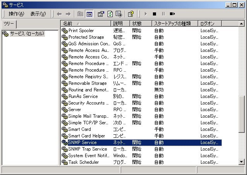Open the Help toolbar icon
247x175 pixels.
pos(131,14)
